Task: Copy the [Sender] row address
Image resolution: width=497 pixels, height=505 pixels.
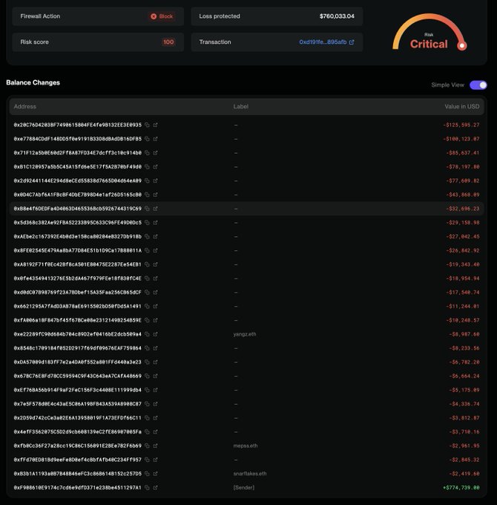Action: tap(147, 488)
